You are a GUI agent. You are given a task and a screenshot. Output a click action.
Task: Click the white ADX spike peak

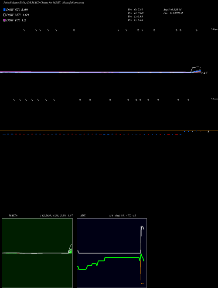(x=142, y=227)
